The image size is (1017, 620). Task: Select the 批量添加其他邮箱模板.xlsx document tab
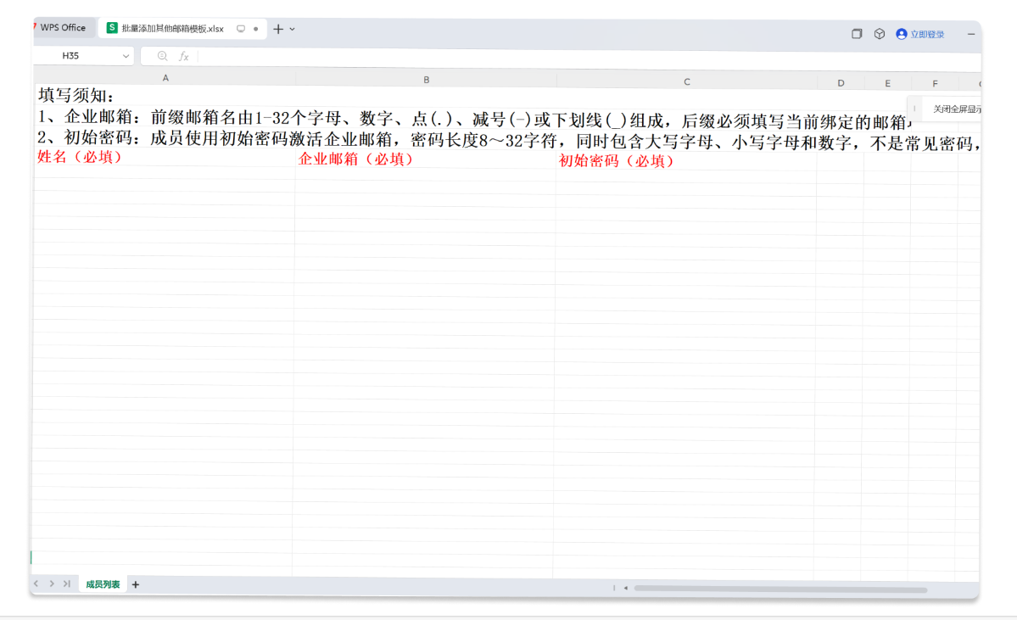[x=170, y=28]
